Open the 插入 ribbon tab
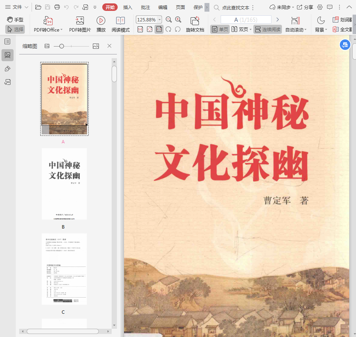356x337 pixels. (x=128, y=7)
